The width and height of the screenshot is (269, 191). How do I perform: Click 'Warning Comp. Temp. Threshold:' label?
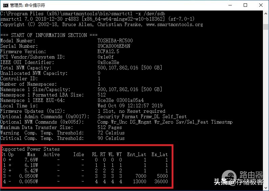point(42,133)
